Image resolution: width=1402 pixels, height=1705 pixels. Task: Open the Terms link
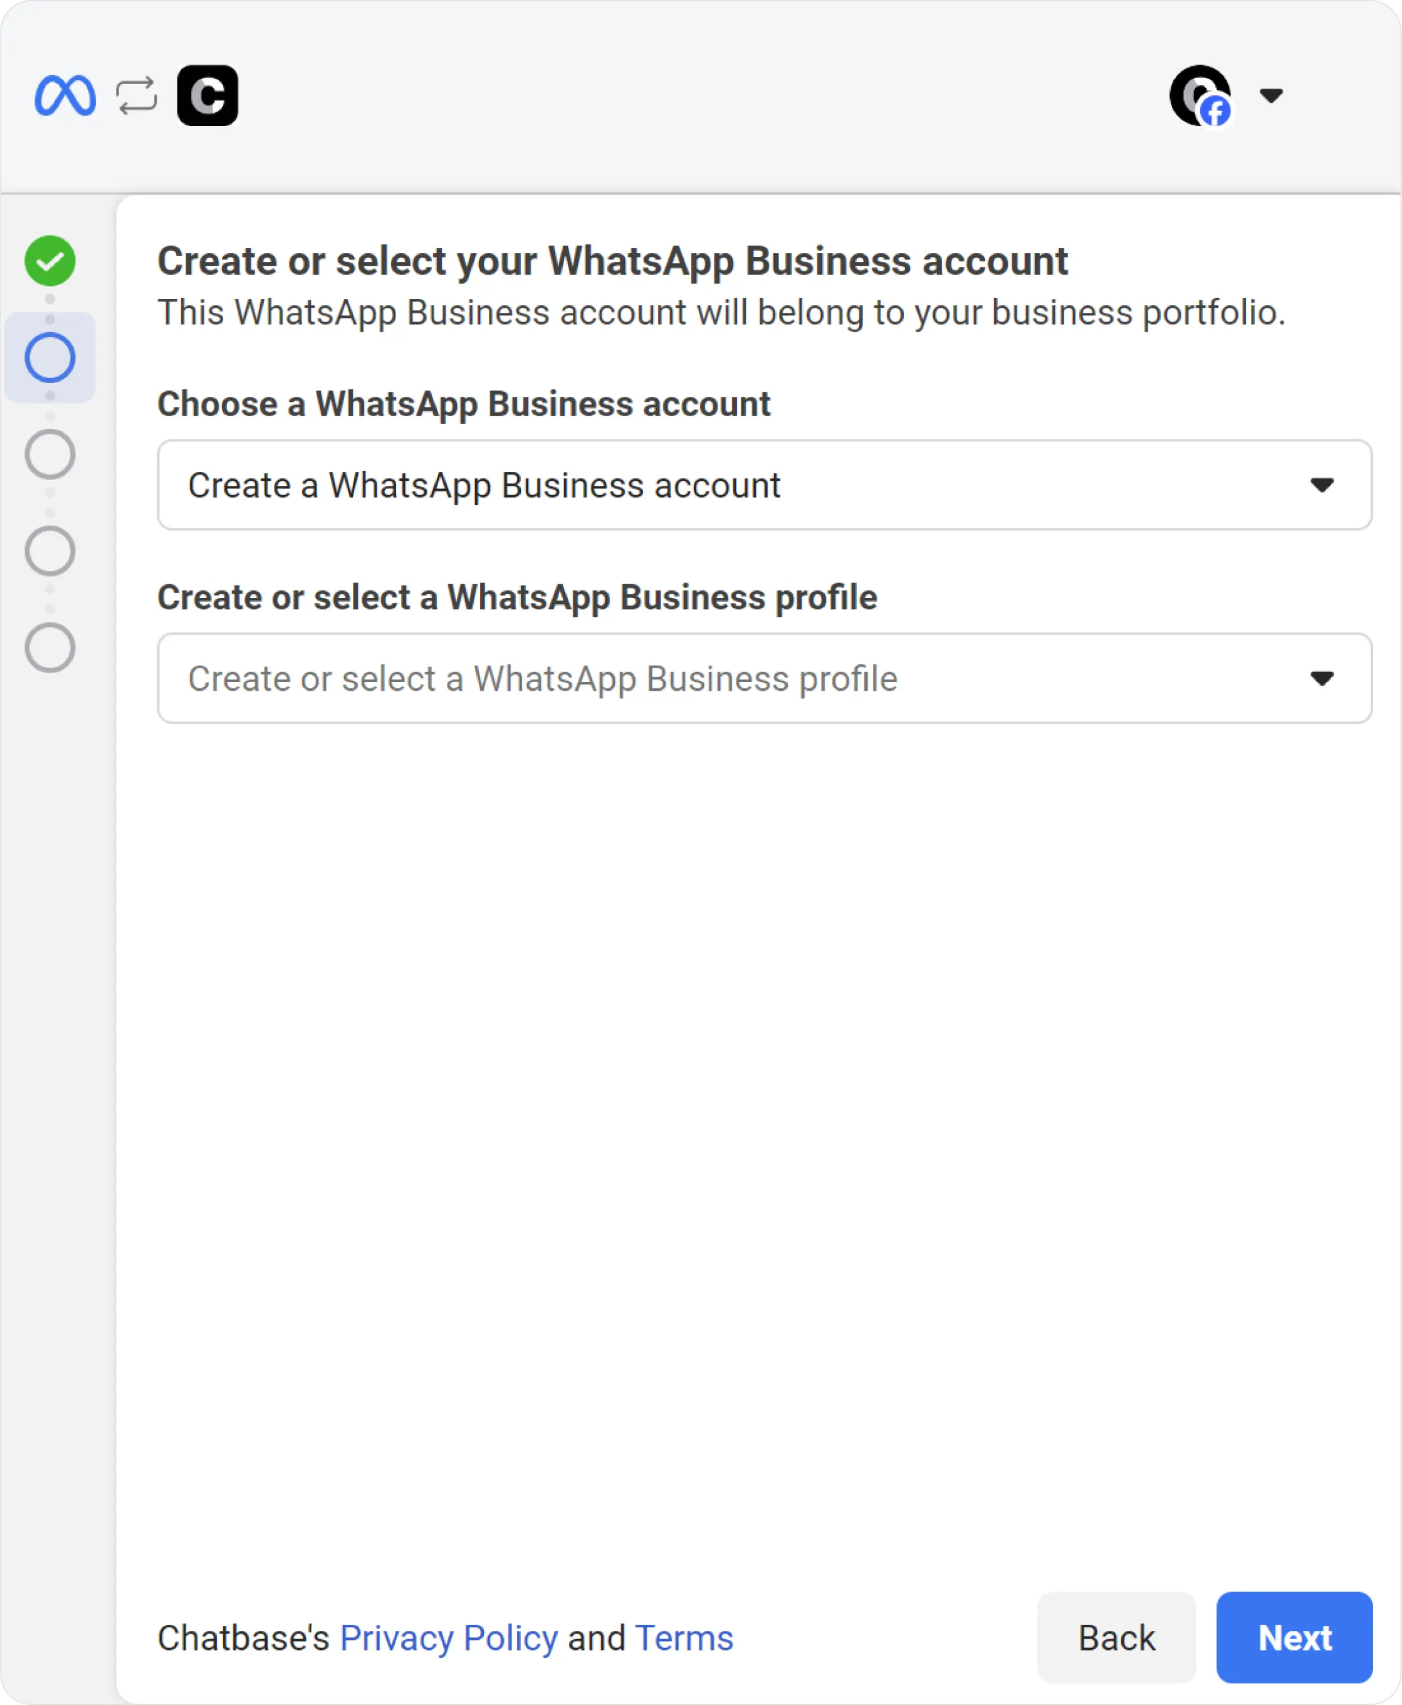tap(684, 1638)
